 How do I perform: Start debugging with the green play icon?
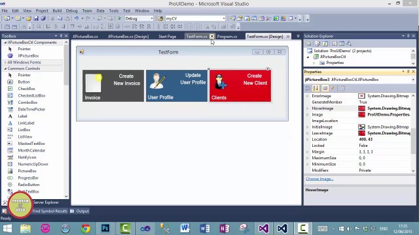119,18
